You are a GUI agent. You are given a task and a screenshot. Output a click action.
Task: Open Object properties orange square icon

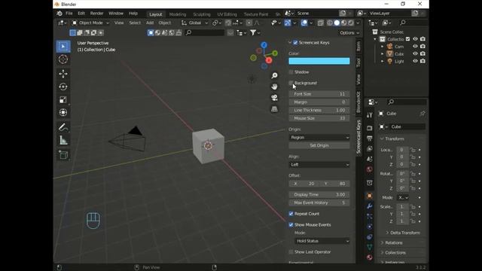tap(370, 196)
